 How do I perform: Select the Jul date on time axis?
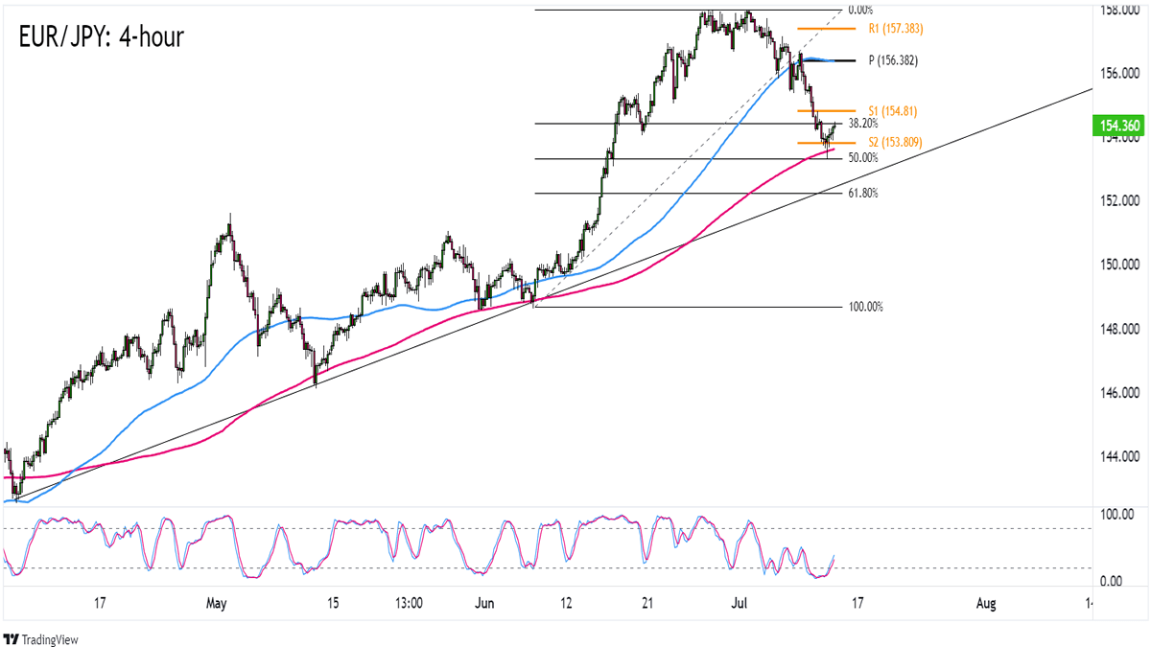[739, 603]
